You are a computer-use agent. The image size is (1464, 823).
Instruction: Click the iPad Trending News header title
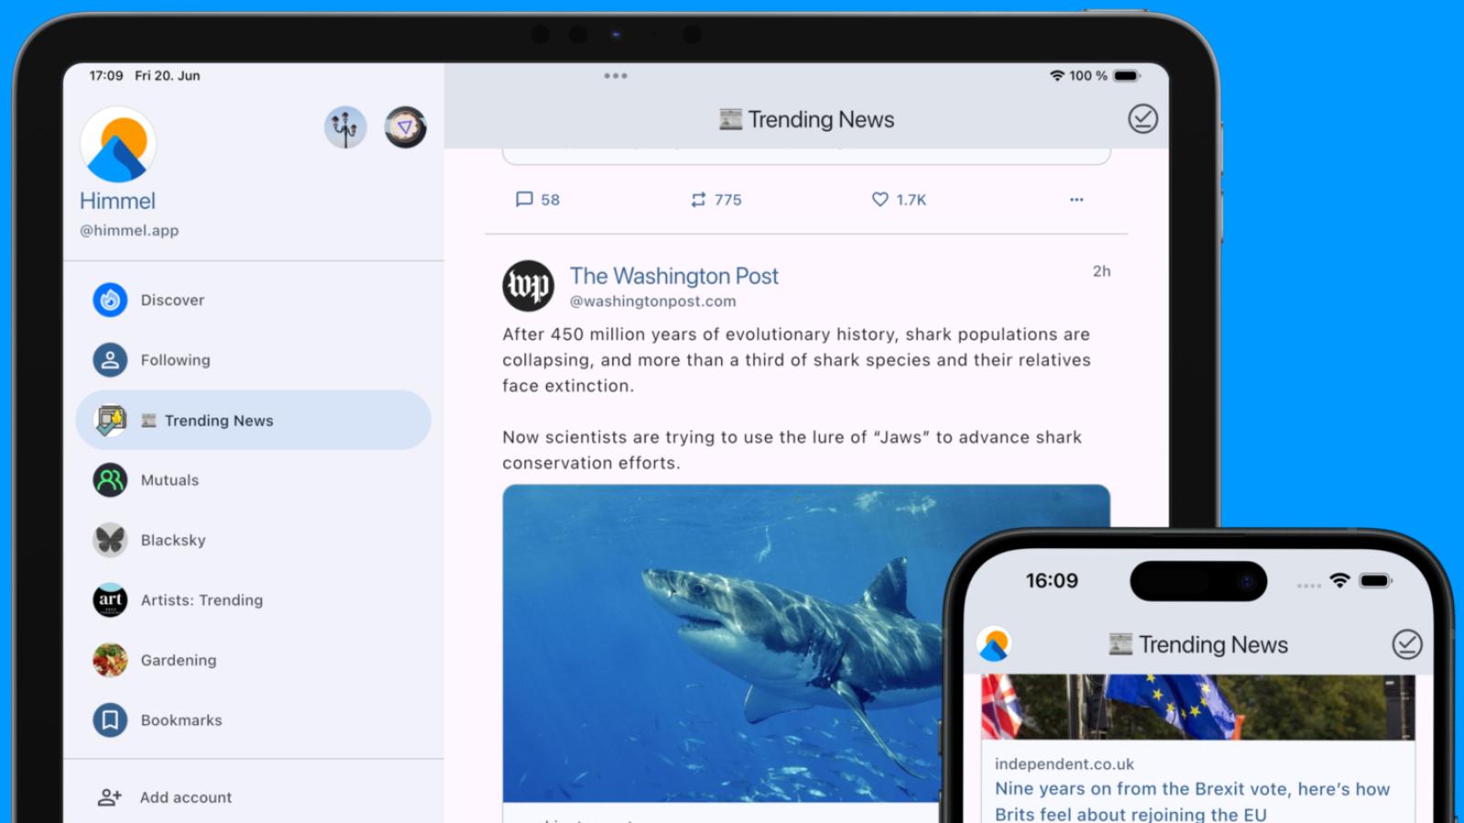coord(807,119)
